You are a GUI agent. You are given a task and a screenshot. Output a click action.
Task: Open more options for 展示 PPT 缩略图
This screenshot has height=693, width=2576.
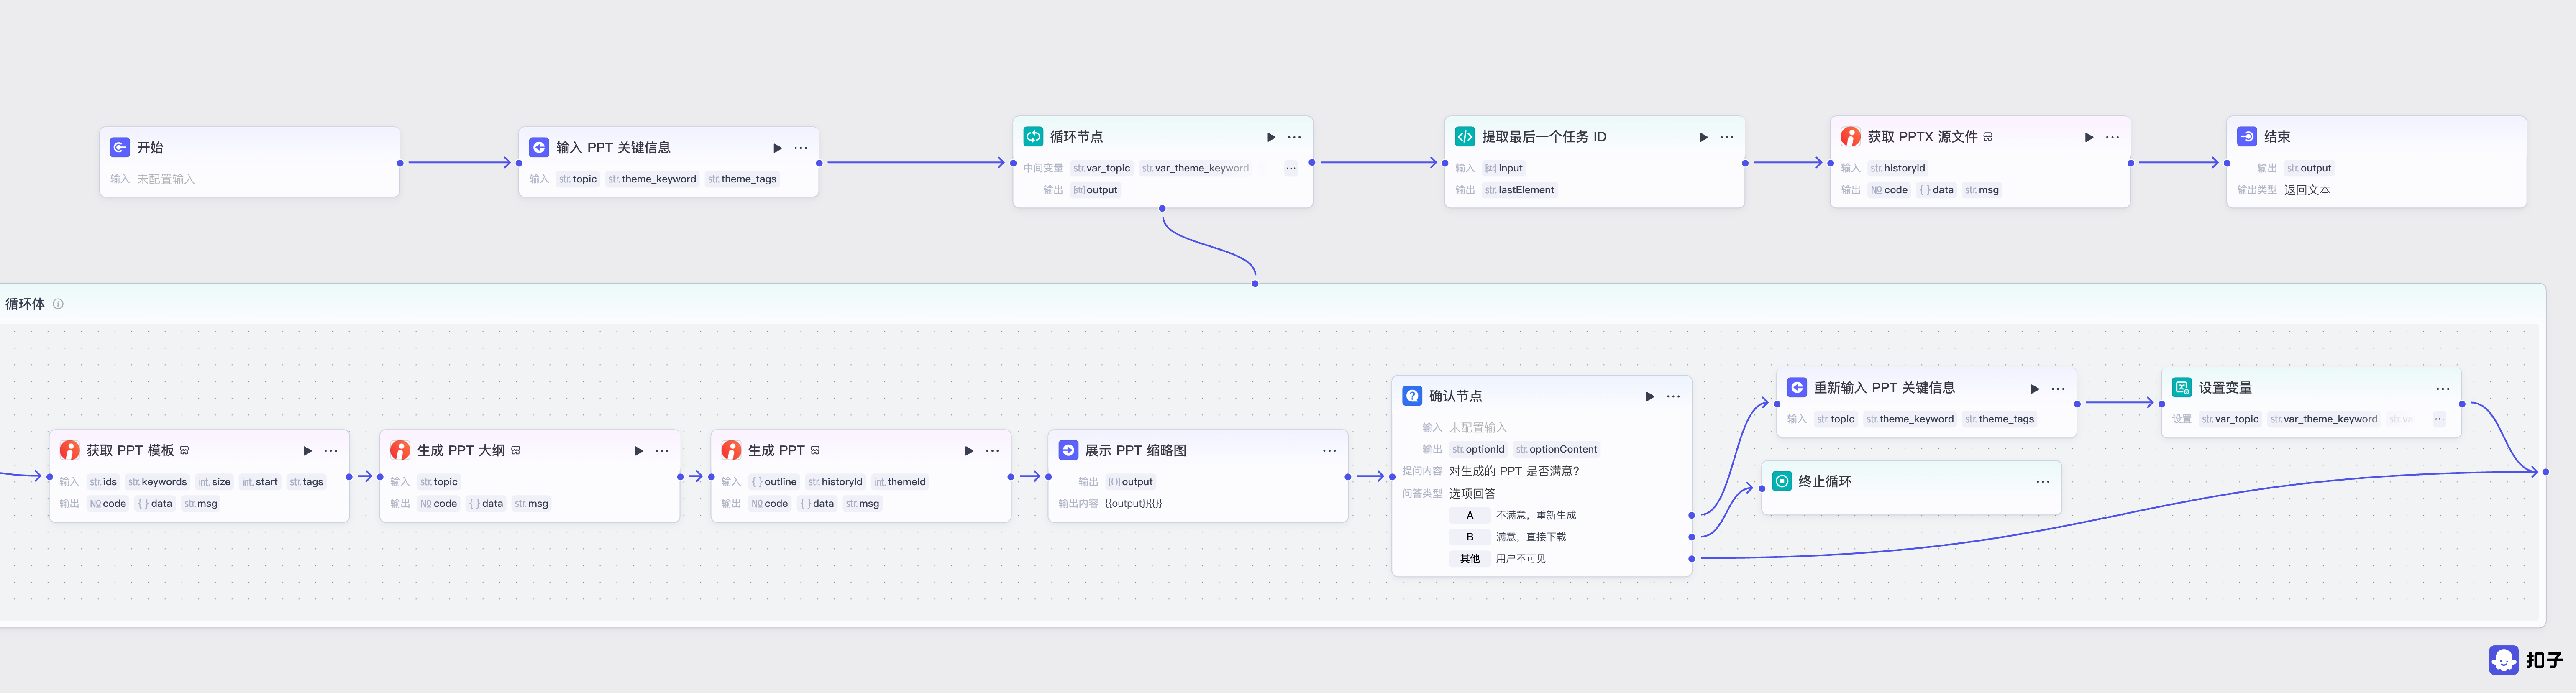1329,451
